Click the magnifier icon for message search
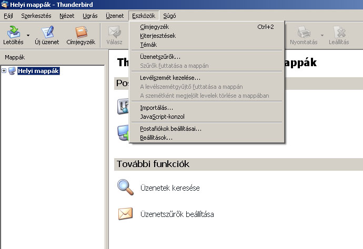This screenshot has height=249, width=363. (126, 187)
